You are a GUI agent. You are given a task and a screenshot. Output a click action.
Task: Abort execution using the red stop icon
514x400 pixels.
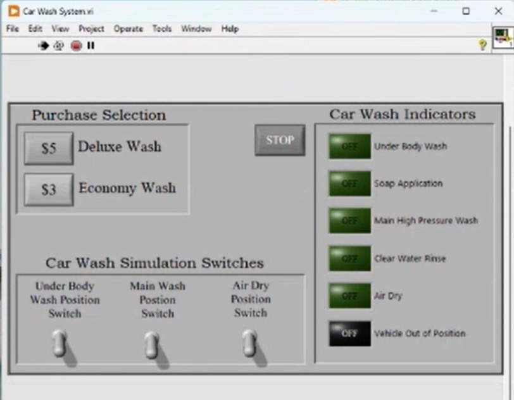coord(75,45)
